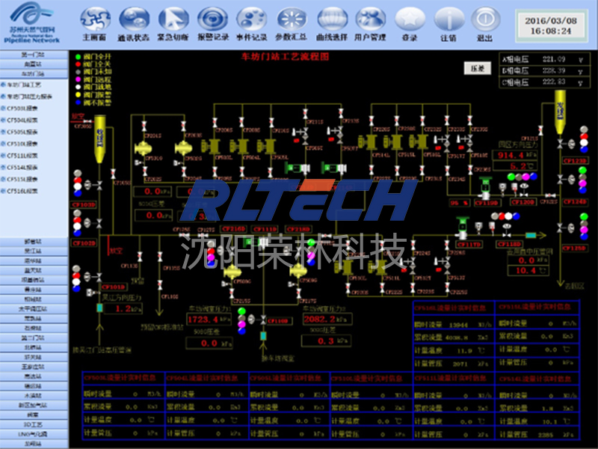Click the CF516L flow meter table header
The image size is (598, 449).
tap(454, 308)
